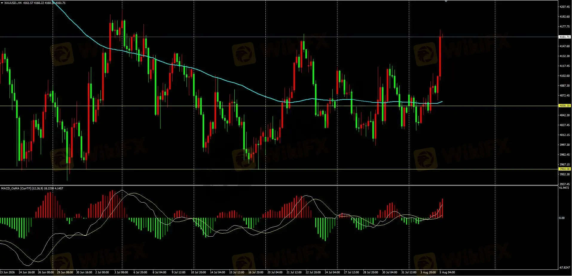572x276 pixels.
Task: Click price scale value 4027.45
Action: tap(565, 125)
